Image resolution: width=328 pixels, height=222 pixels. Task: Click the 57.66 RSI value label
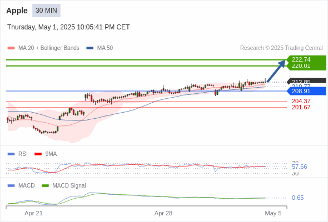pyautogui.click(x=300, y=167)
